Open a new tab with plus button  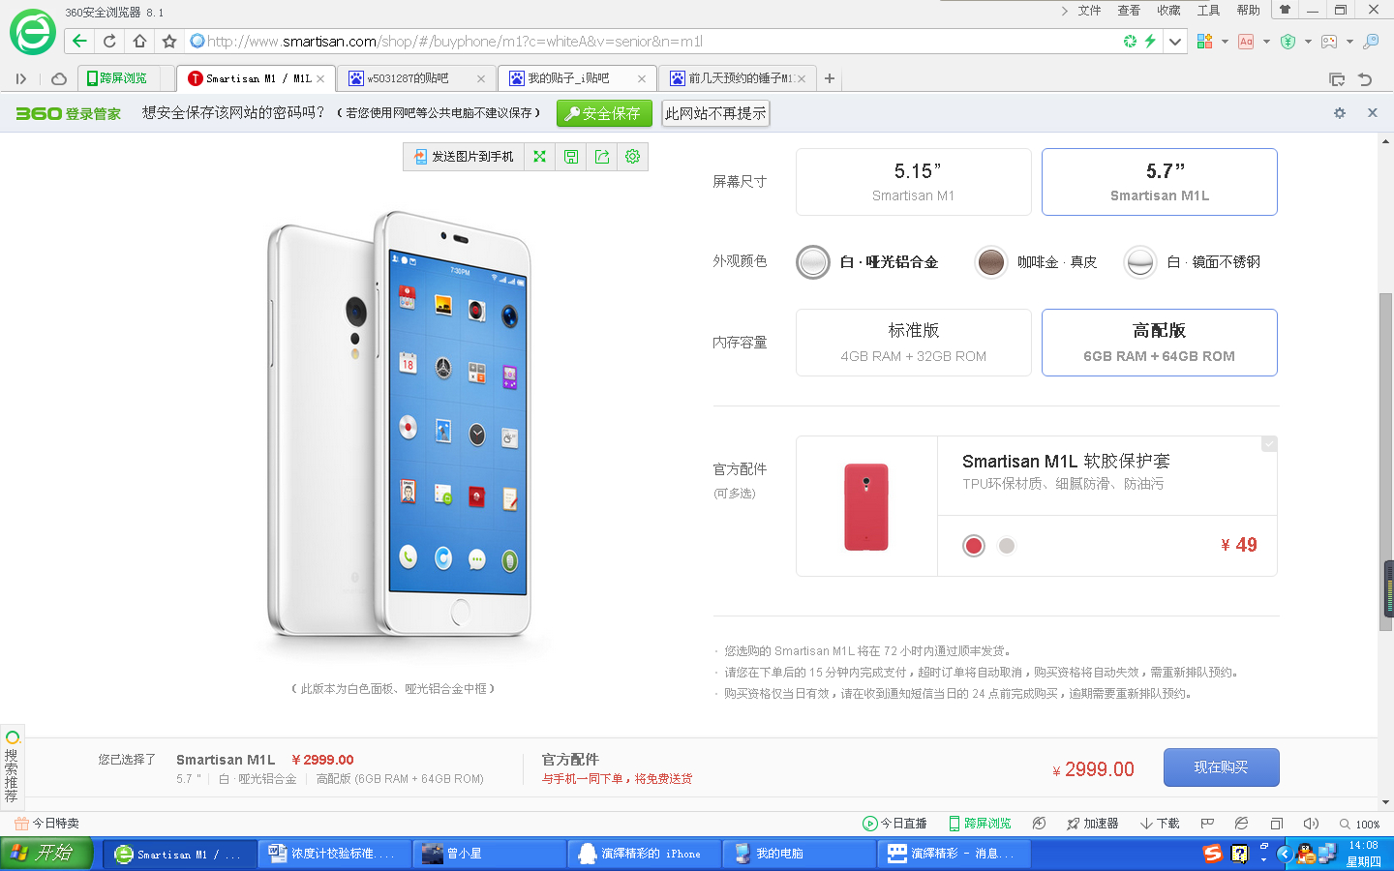(830, 78)
